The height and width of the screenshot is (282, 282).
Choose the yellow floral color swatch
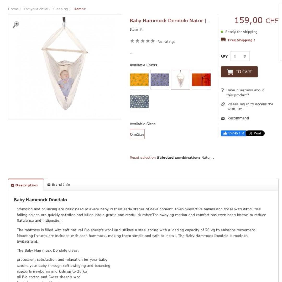tap(139, 80)
